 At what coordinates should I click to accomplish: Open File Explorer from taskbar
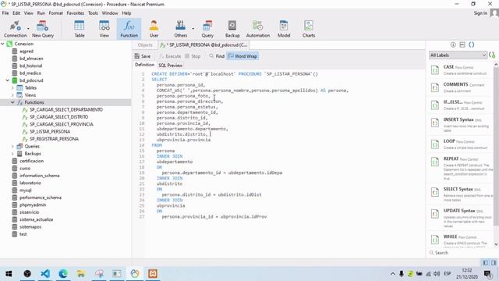tap(81, 273)
